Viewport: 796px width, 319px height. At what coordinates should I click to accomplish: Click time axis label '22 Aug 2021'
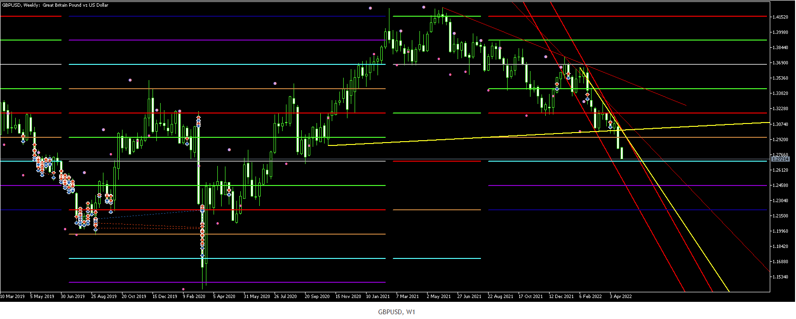point(500,296)
